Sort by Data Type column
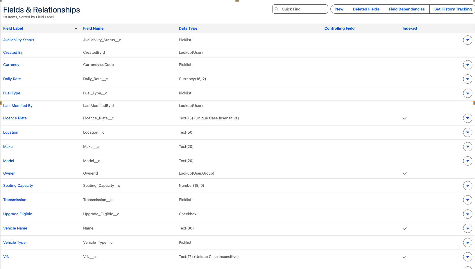This screenshot has height=269, width=475. 188,28
